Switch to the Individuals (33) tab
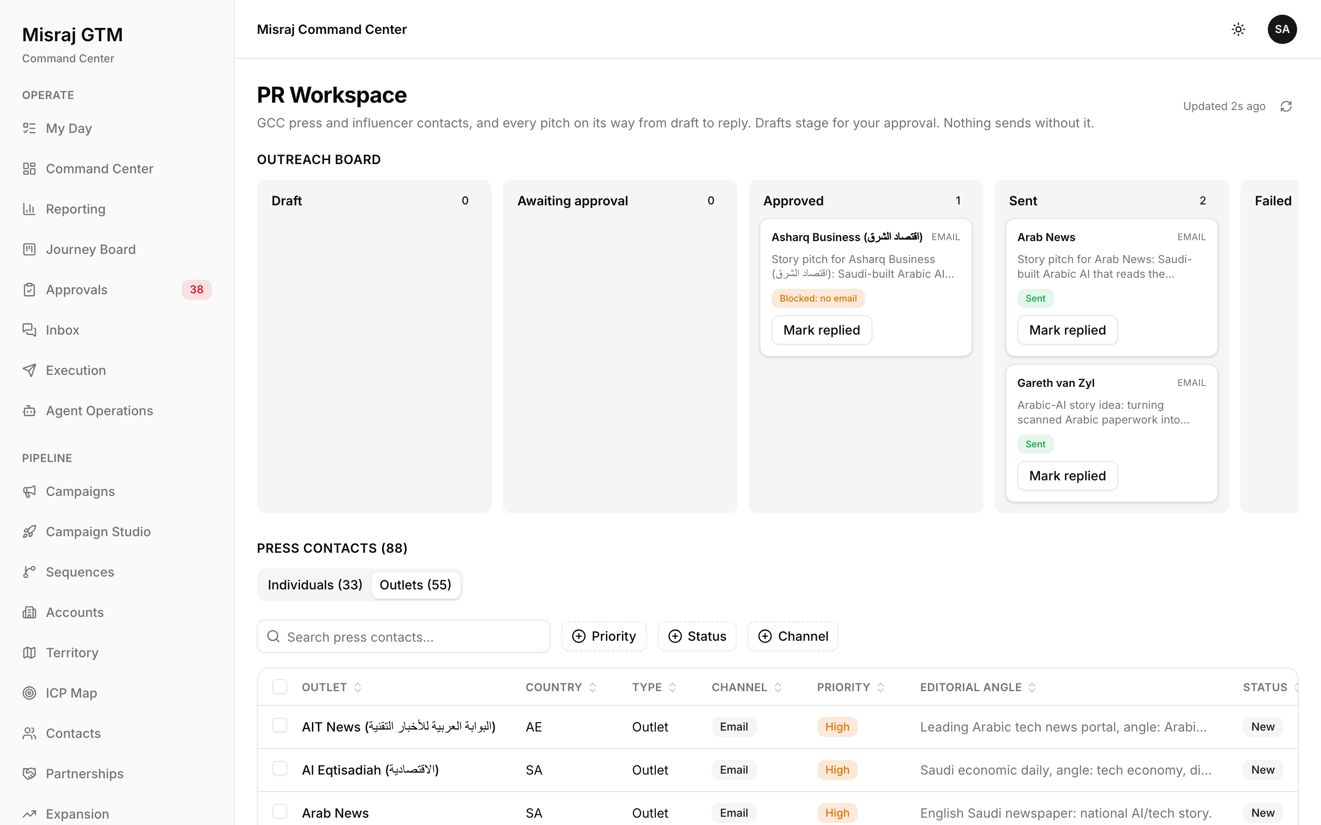The width and height of the screenshot is (1321, 825). point(315,585)
